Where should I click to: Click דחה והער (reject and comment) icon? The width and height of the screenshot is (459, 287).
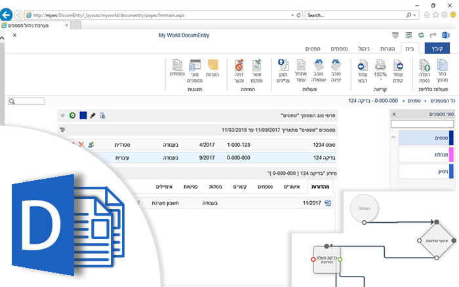pos(239,65)
